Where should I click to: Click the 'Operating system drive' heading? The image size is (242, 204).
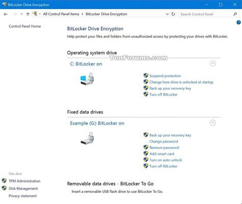click(92, 53)
